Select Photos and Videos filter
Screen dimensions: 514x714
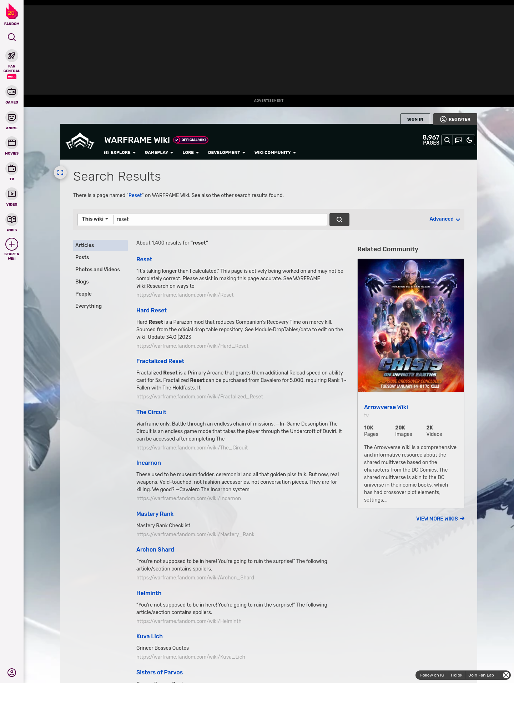100,270
